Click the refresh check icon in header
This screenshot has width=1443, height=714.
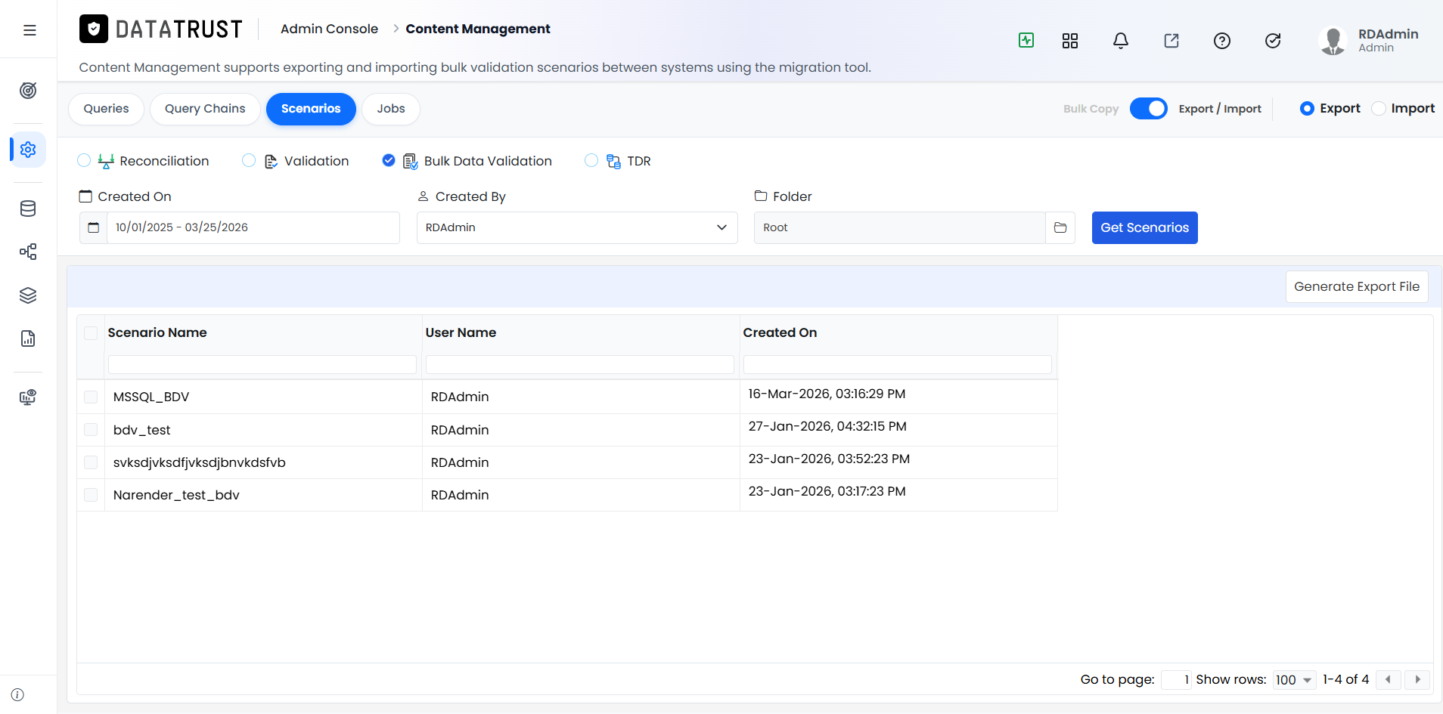pyautogui.click(x=1273, y=41)
